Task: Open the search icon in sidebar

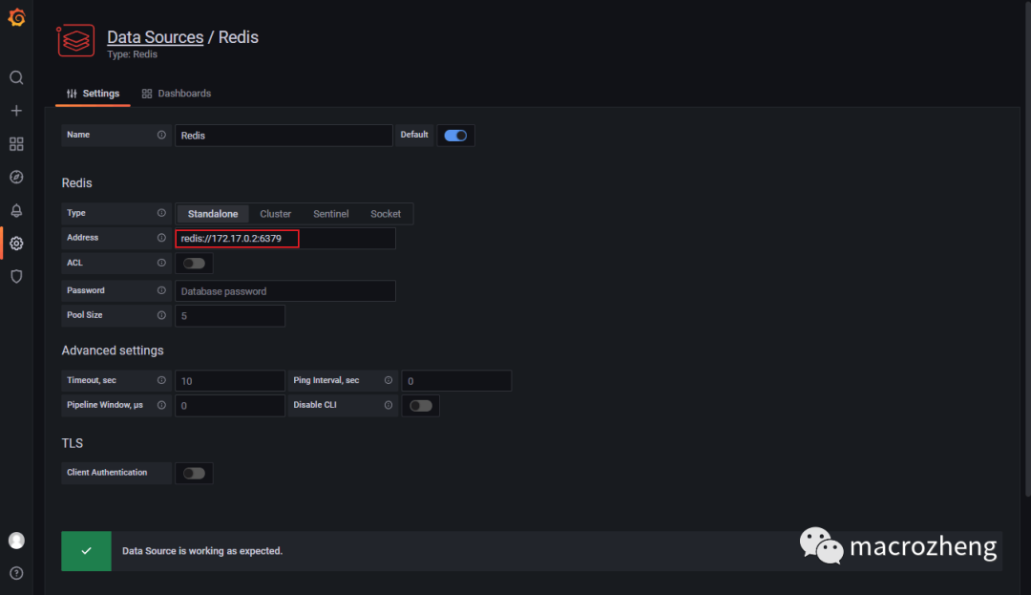Action: 16,77
